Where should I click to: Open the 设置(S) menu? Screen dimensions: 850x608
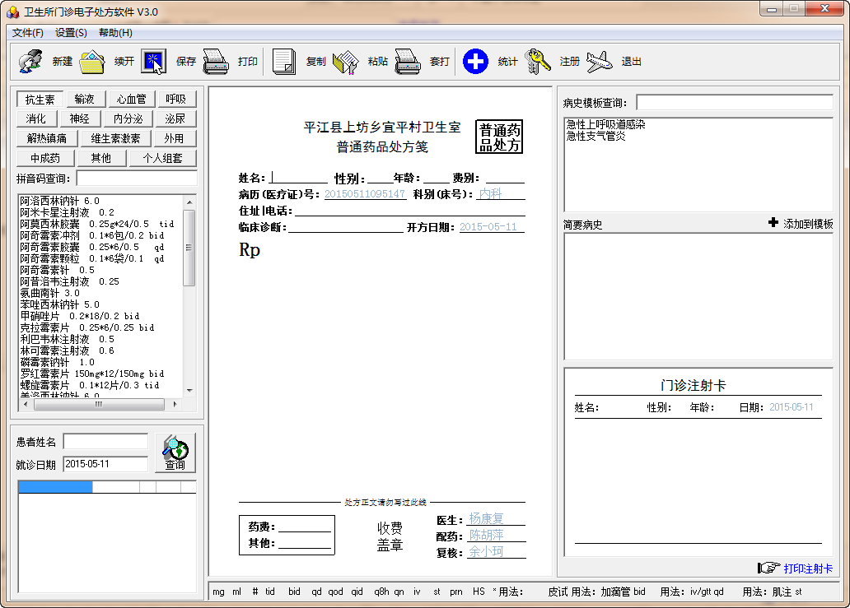(71, 33)
